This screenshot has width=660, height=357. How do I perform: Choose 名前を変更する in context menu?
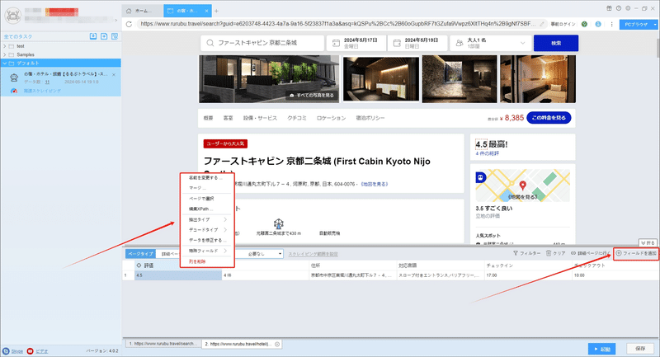click(207, 178)
